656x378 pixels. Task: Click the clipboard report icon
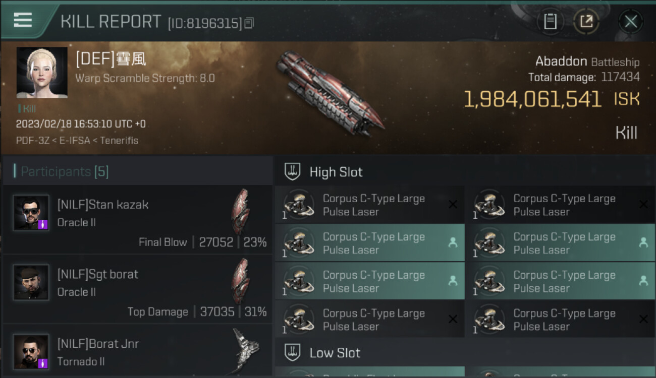550,22
